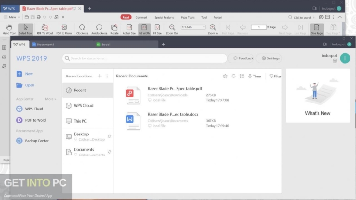Open the Tool tab
Image resolution: width=356 pixels, height=200 pixels.
click(x=204, y=17)
